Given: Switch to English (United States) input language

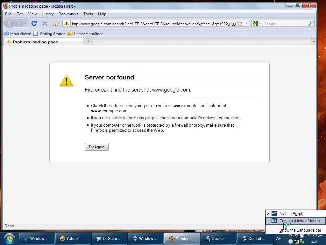Looking at the screenshot, I should pos(295,221).
